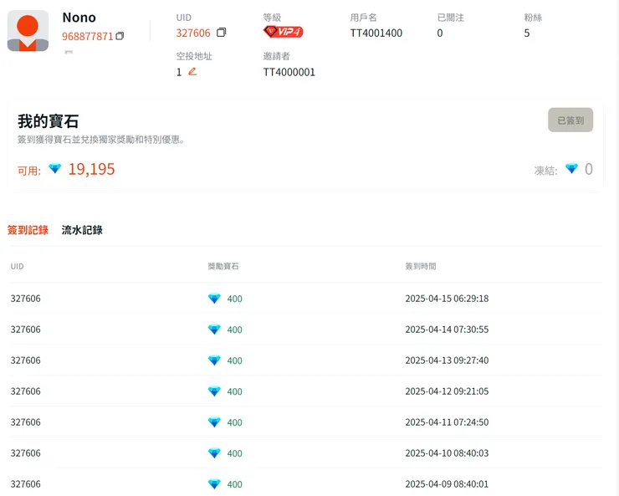Click the inviter code TT4000001

pyautogui.click(x=289, y=72)
